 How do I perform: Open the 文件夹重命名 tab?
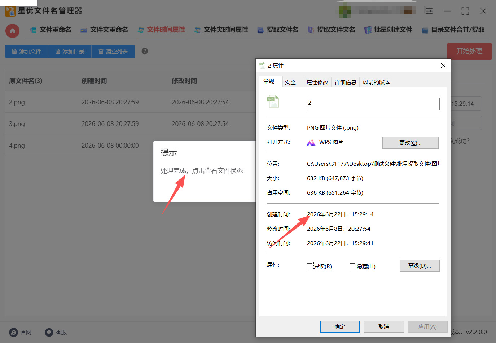[104, 30]
